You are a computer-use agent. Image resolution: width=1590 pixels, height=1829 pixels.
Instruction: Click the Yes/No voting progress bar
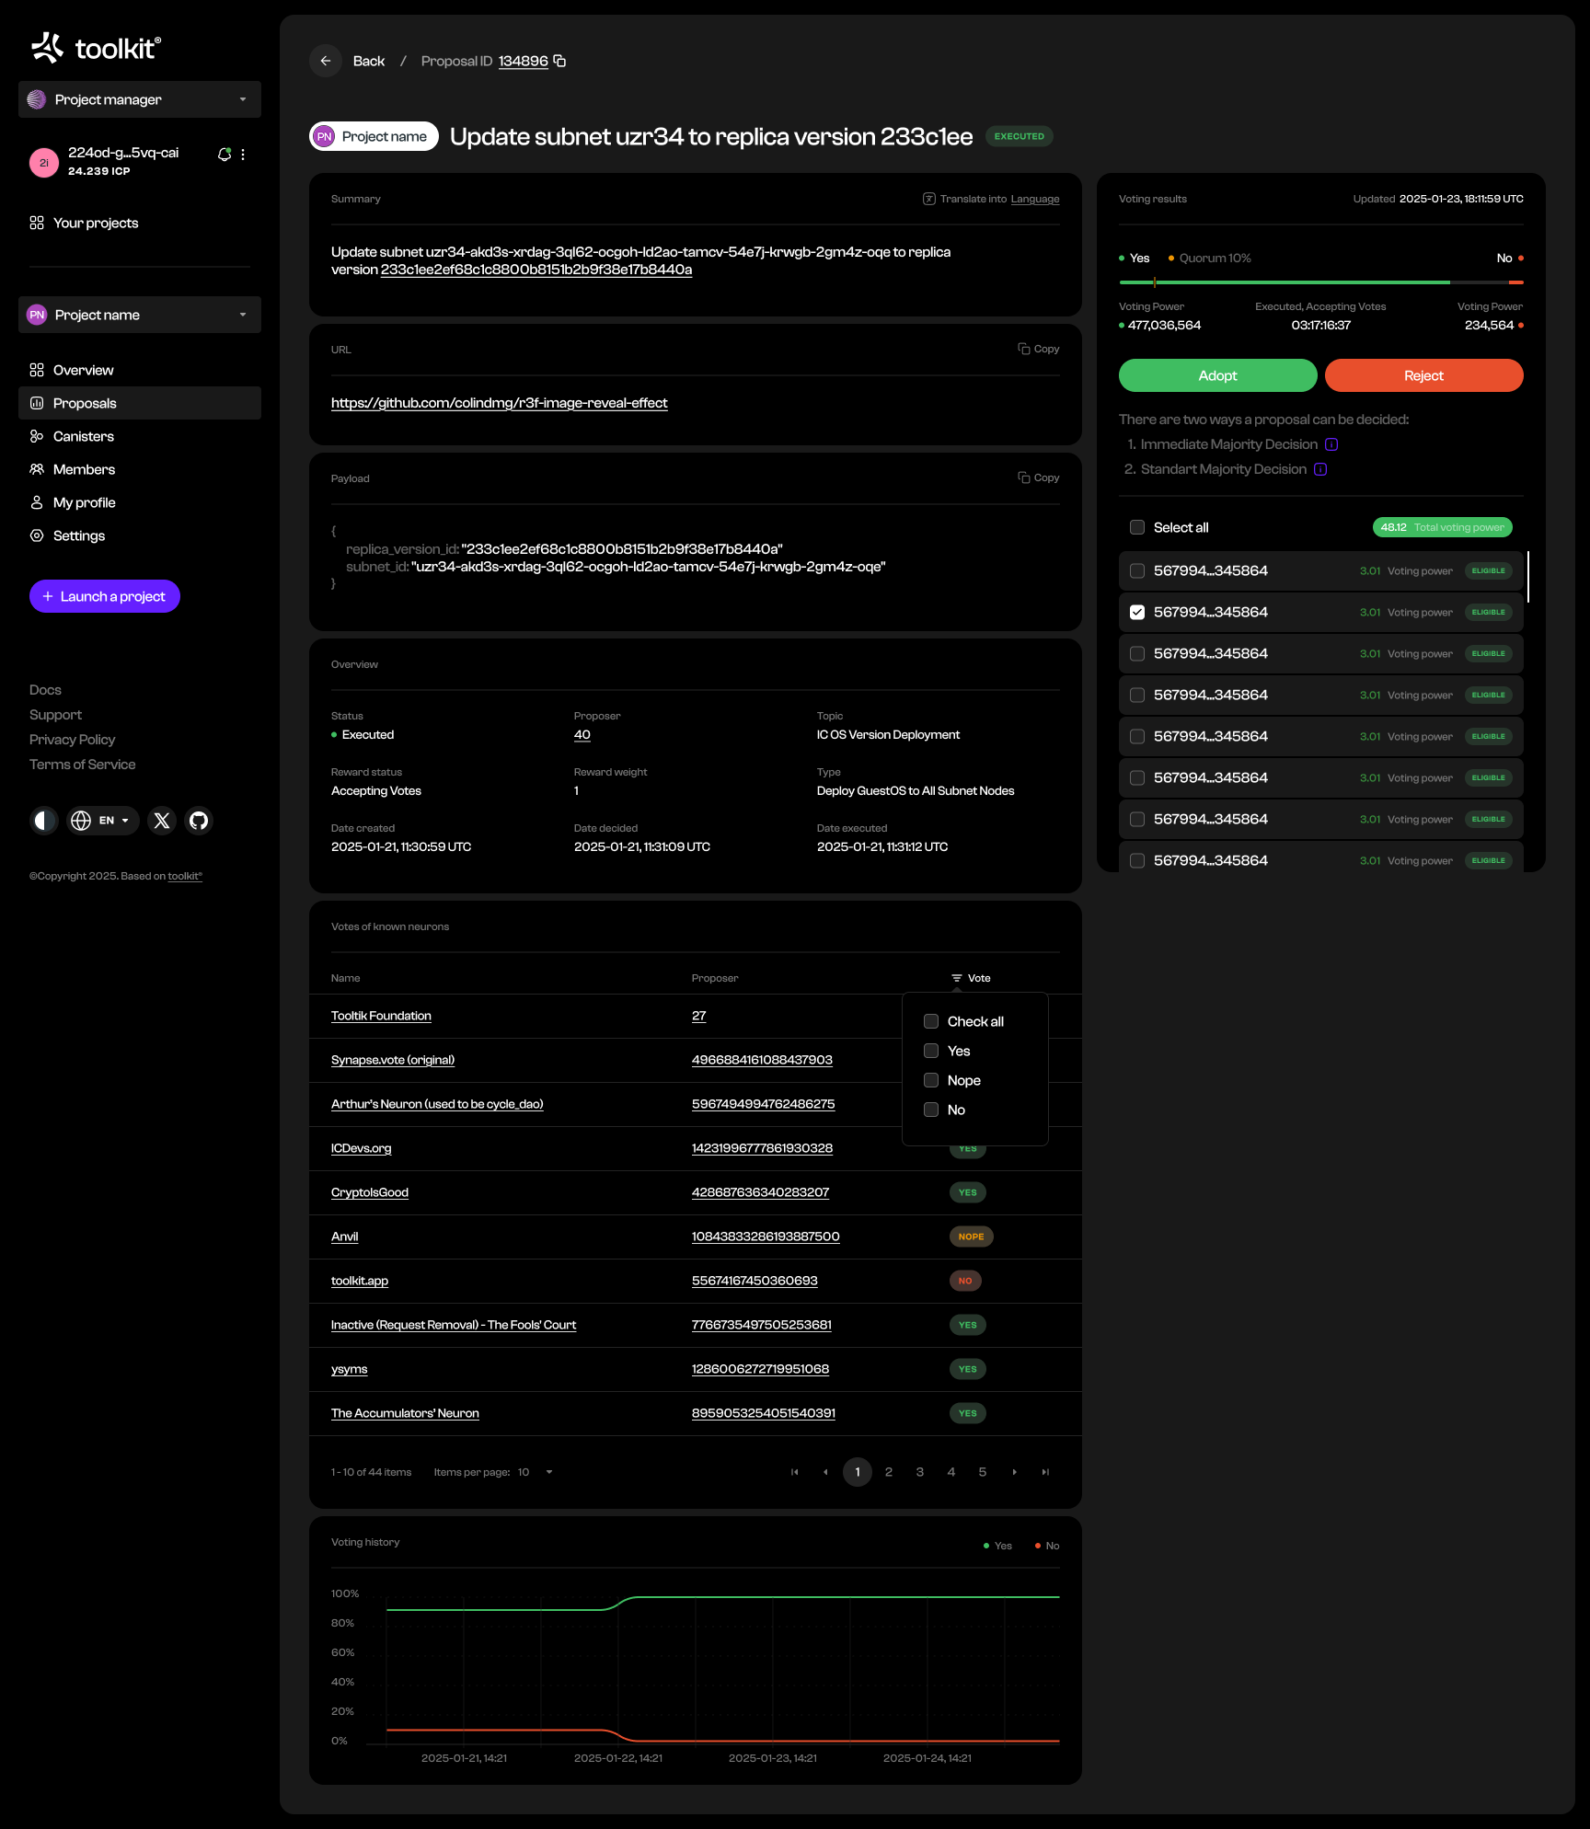1321,282
